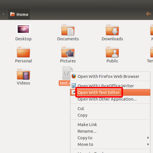
Task: Click the Pictures folder label
Action: pyautogui.click(x=68, y=61)
